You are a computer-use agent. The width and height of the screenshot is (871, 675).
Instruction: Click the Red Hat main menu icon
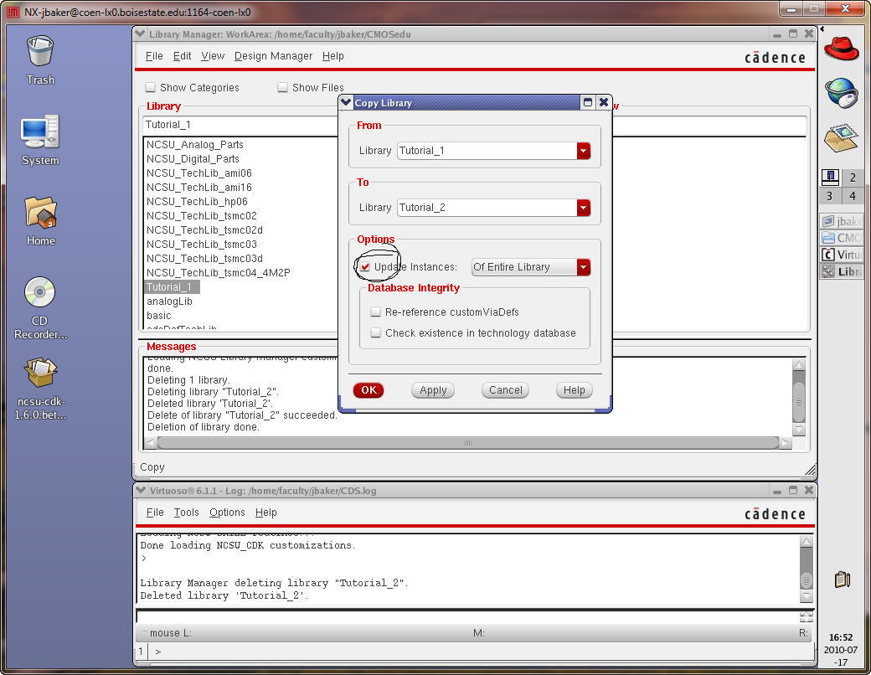click(841, 49)
